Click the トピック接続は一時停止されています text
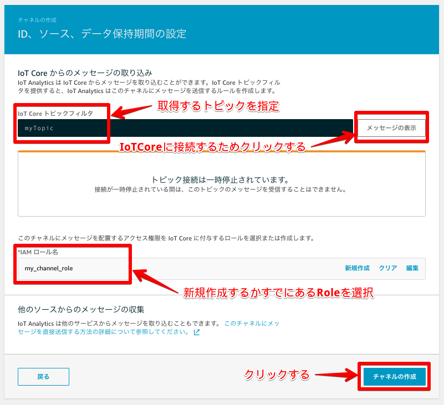 pyautogui.click(x=220, y=180)
